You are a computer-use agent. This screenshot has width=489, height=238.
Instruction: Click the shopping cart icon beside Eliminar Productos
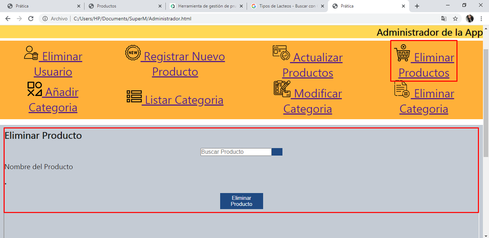tap(402, 53)
